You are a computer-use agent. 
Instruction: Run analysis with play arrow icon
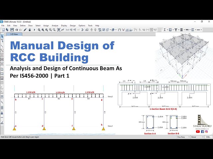coord(34,30)
